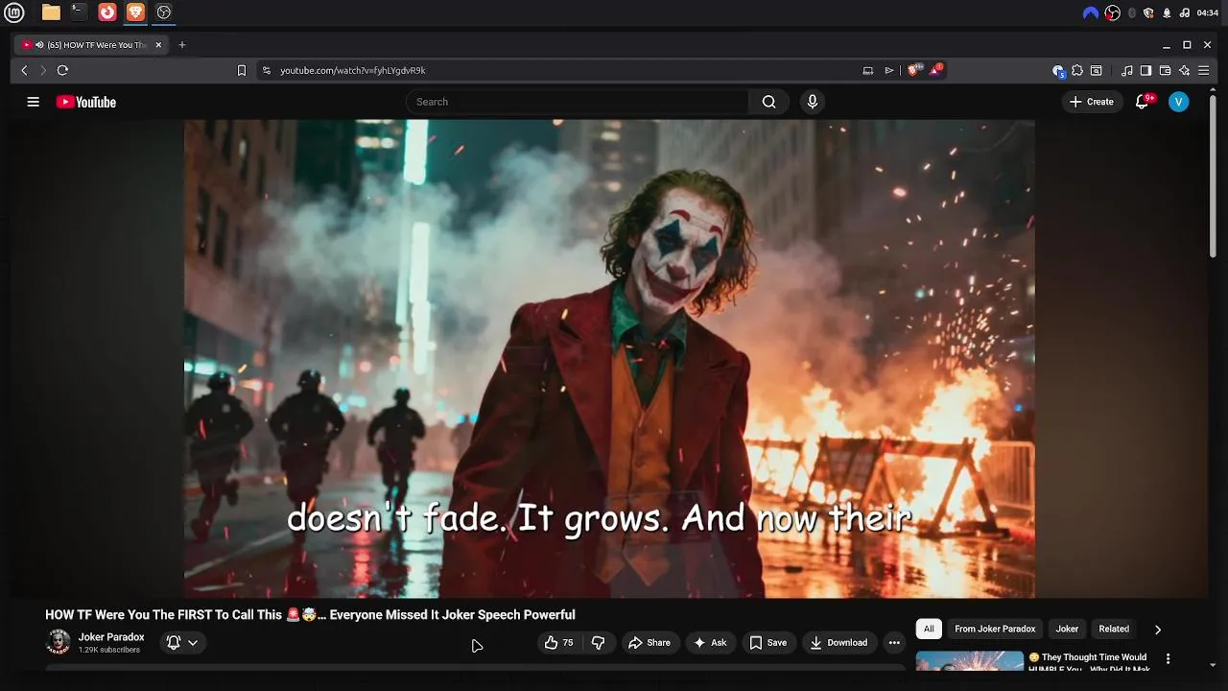The width and height of the screenshot is (1228, 691).
Task: Toggle the browser sidebar panel
Action: [1146, 70]
